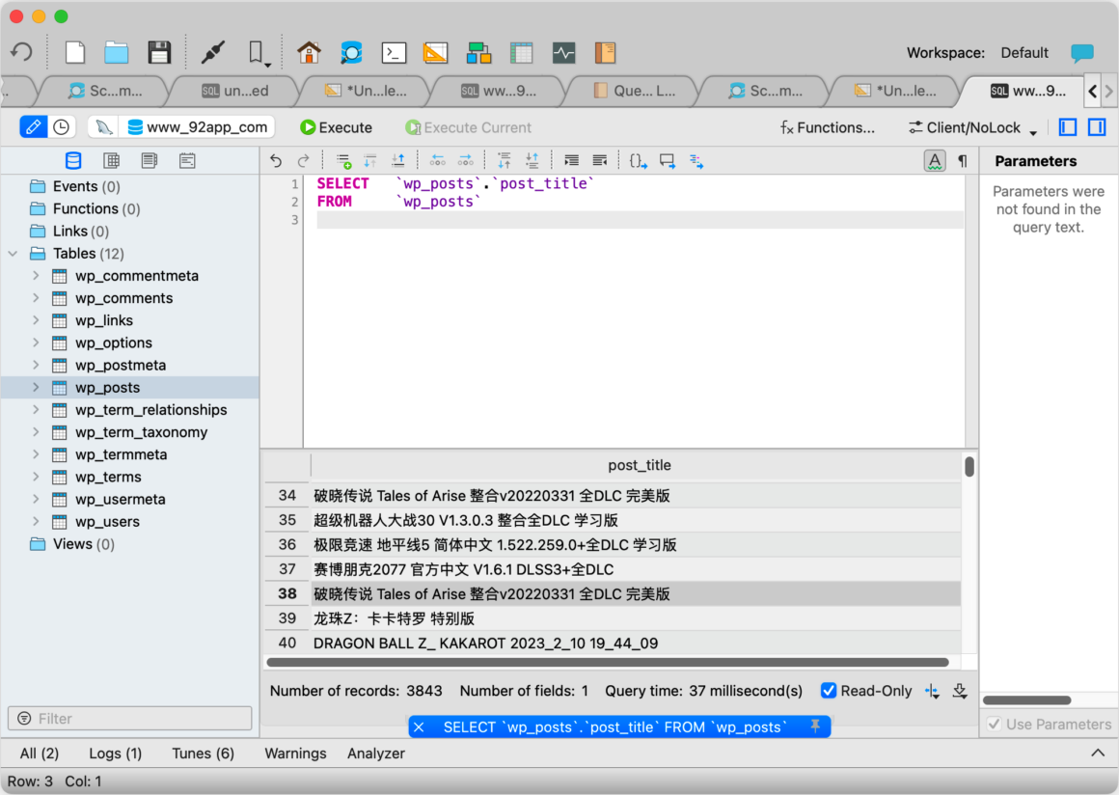Viewport: 1119px width, 795px height.
Task: Toggle the Read-Only checkbox
Action: (x=828, y=690)
